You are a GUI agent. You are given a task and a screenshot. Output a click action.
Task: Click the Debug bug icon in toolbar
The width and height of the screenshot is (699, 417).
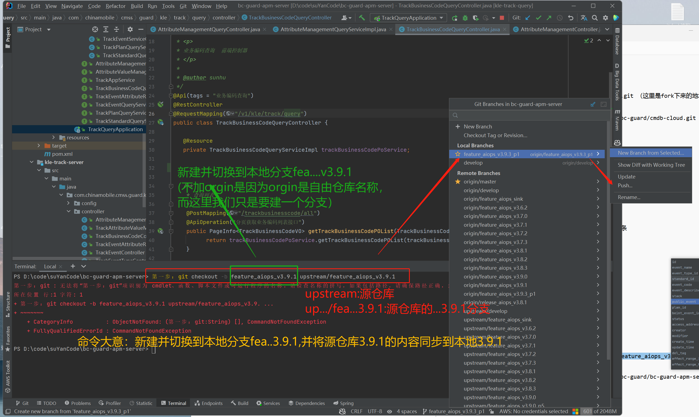pos(465,18)
